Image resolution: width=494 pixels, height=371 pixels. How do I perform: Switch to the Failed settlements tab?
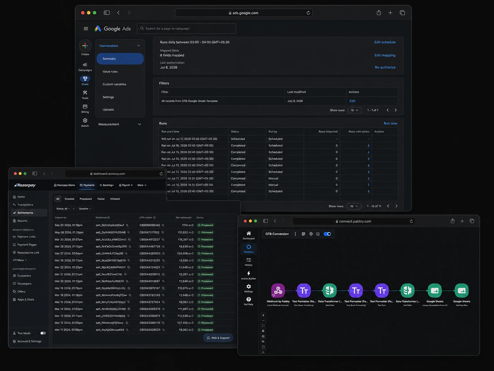tap(101, 199)
